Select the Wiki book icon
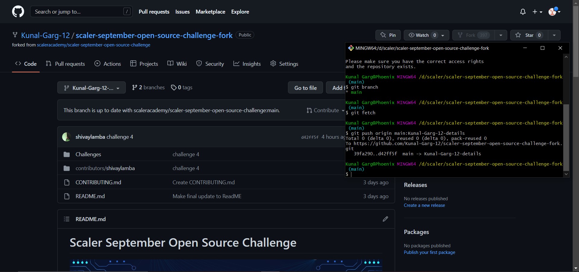 170,64
